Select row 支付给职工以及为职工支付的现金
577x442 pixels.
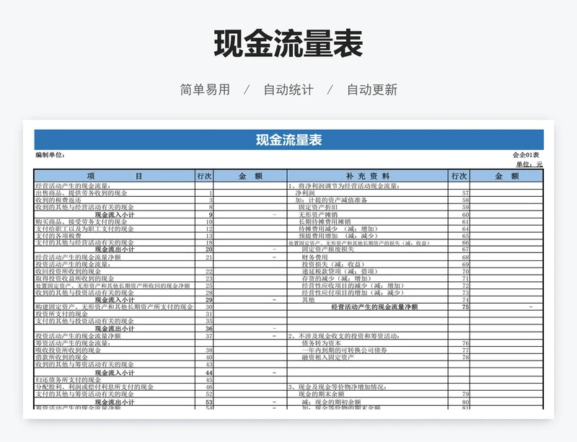pyautogui.click(x=84, y=229)
